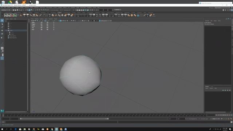Screen dimensions: 233x131
Task: Click play backwards button
Action: coord(223,115)
